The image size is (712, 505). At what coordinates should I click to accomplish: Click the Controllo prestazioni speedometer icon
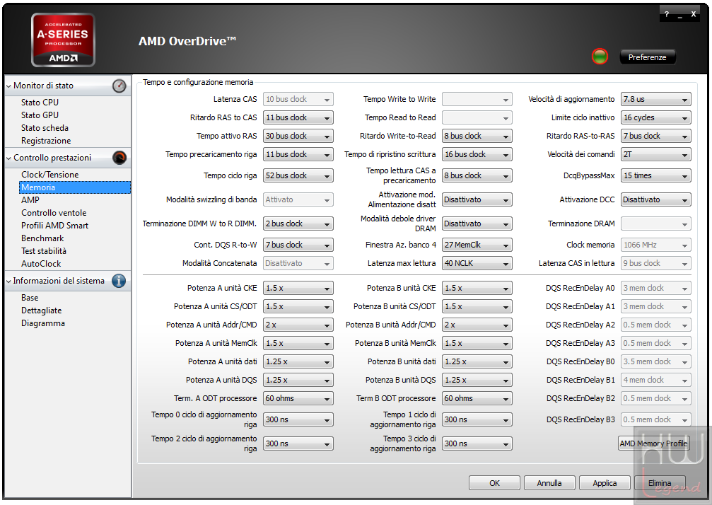pos(119,158)
